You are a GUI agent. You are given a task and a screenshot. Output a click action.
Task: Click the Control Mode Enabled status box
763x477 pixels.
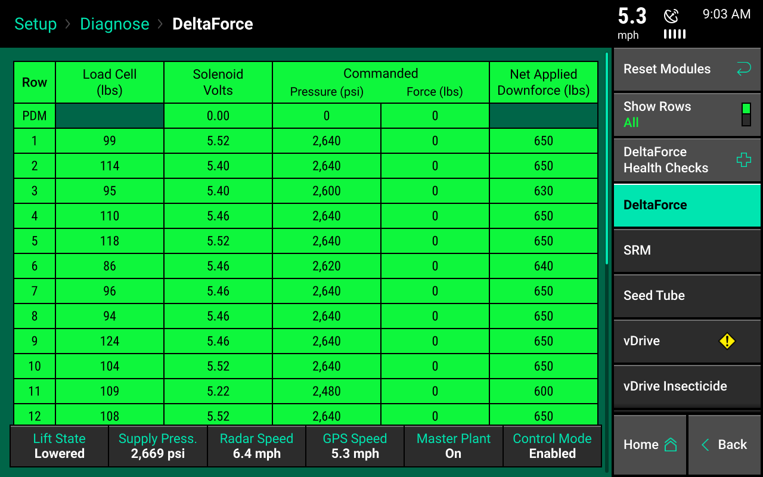coord(553,446)
